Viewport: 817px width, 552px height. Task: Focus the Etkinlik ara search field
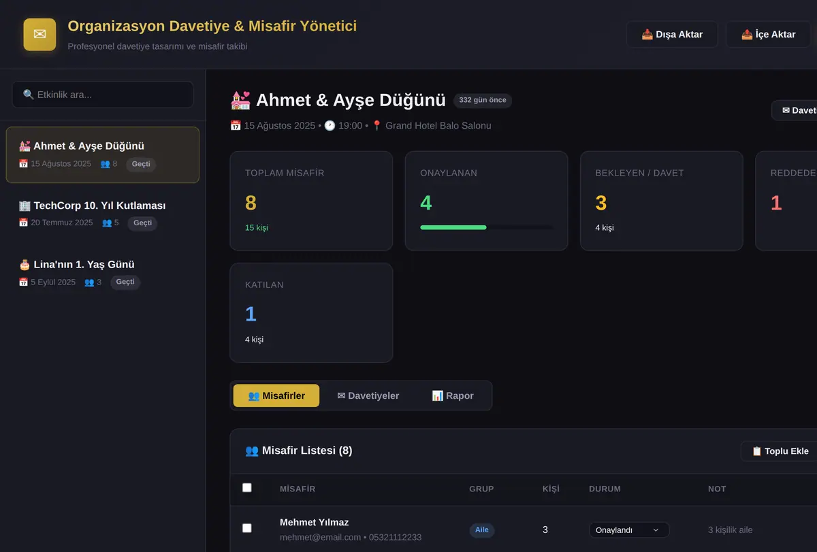coord(103,95)
